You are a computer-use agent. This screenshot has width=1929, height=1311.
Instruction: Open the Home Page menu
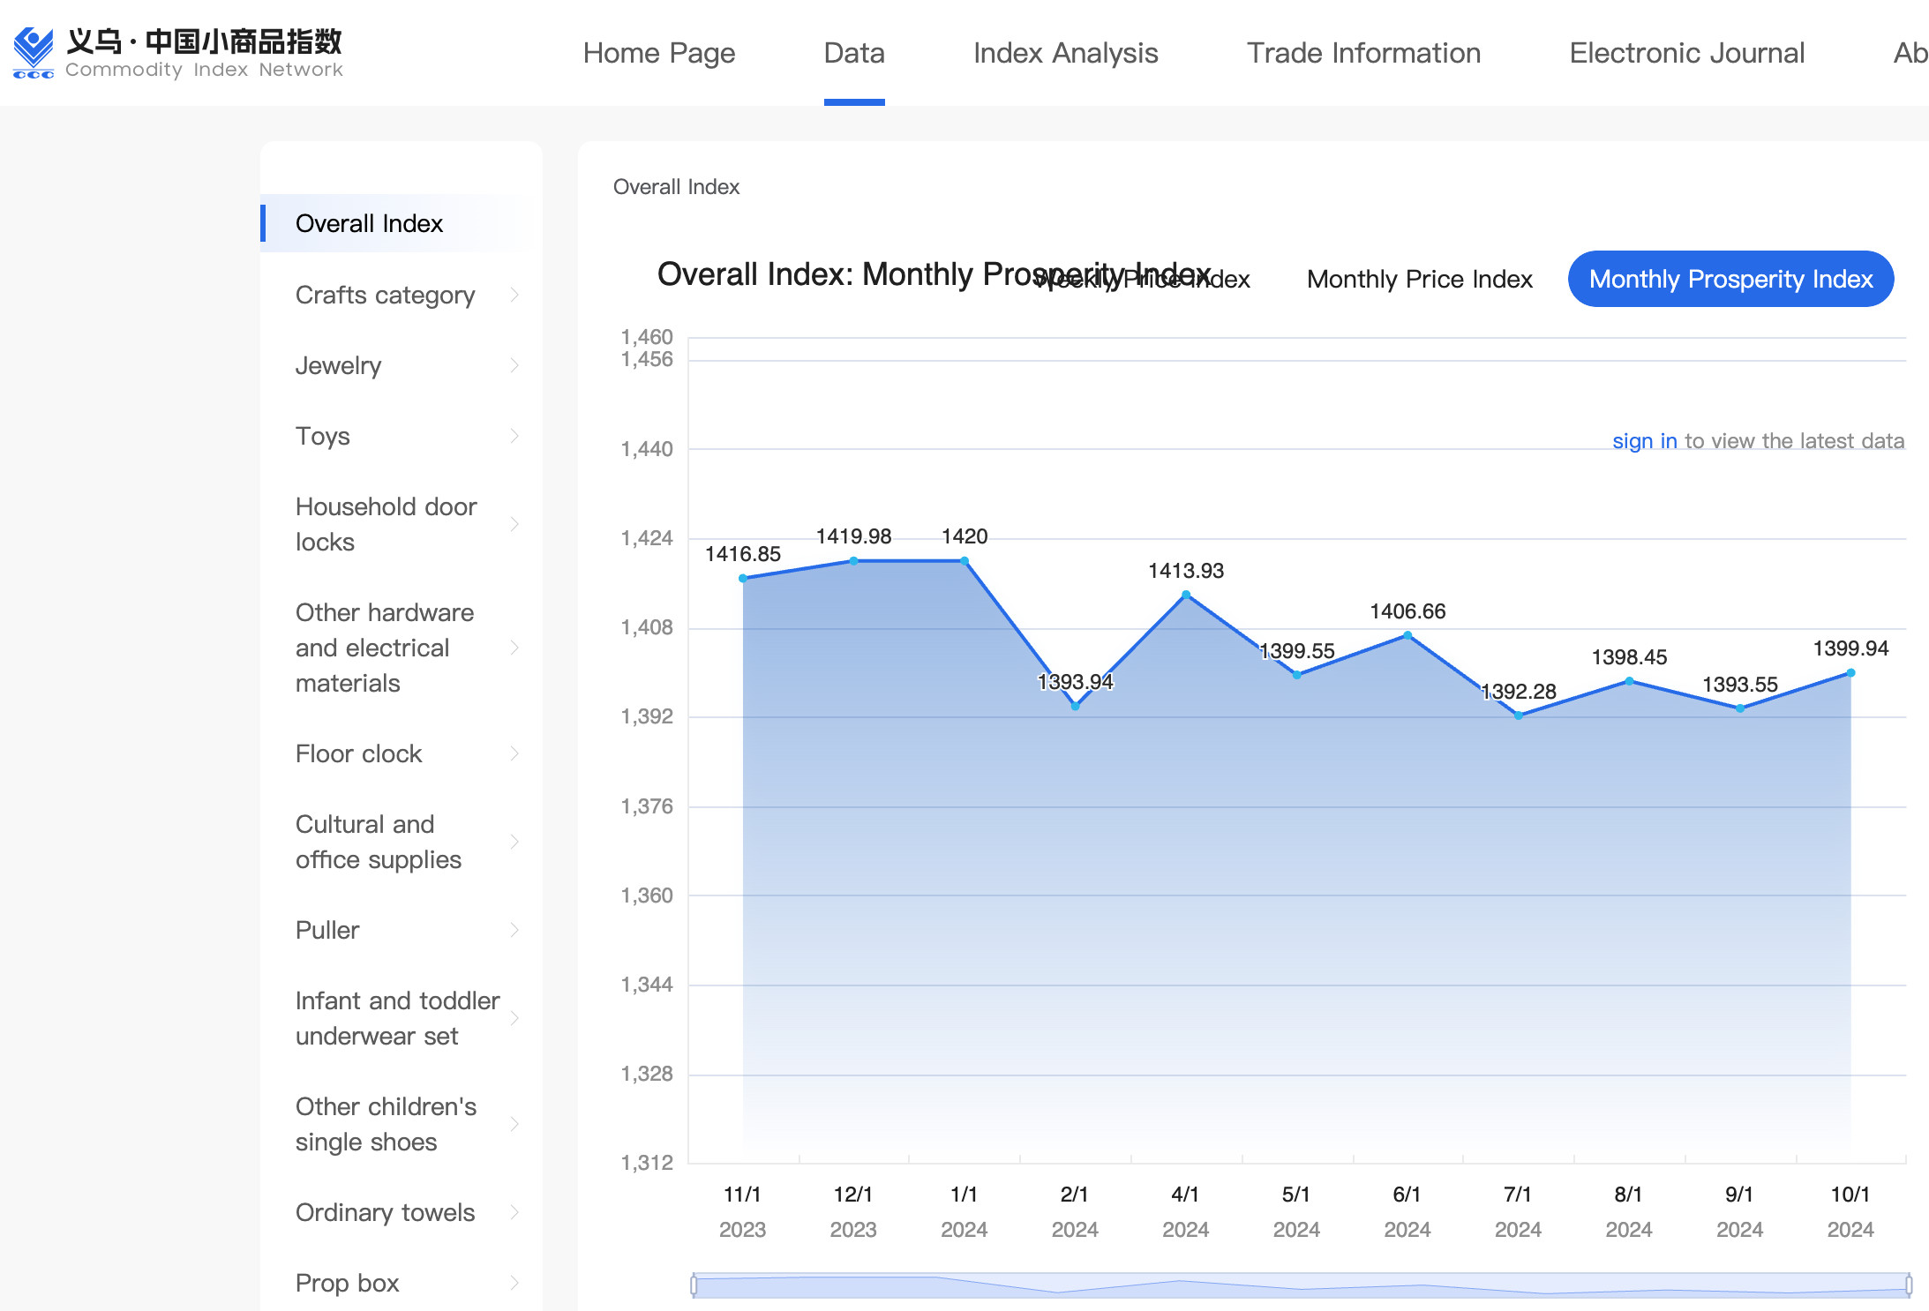[659, 53]
